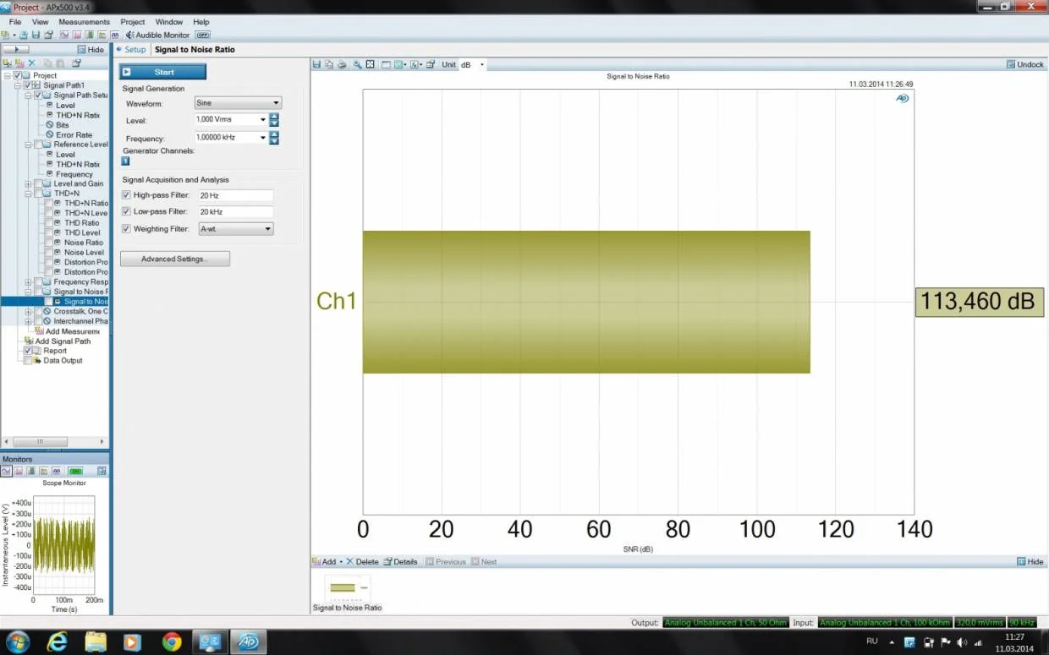Open Chrome from the taskbar
Viewport: 1049px width, 655px height.
pos(172,642)
